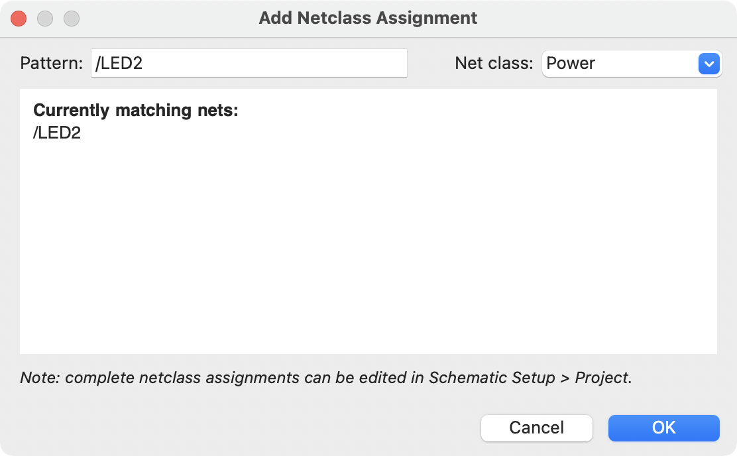
Task: Click the Add Netclass Assignment title bar
Action: (368, 18)
